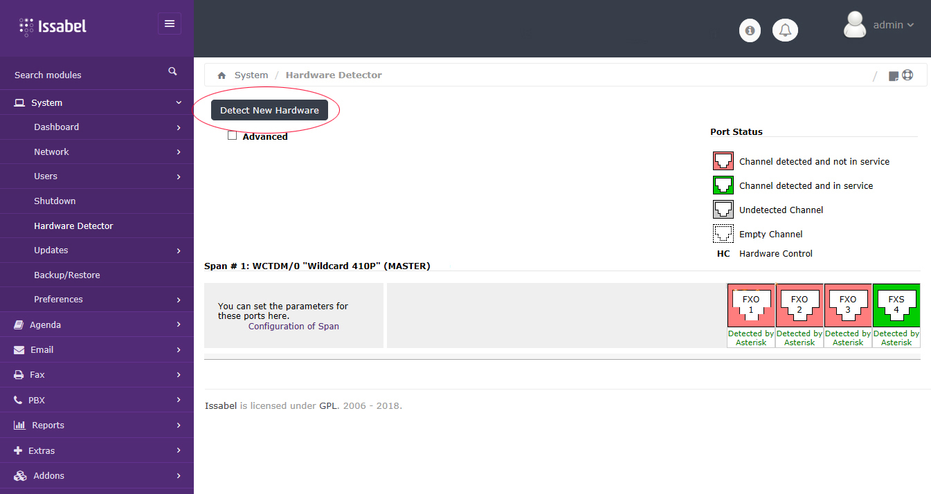Open the Shutdown menu item

[x=55, y=201]
